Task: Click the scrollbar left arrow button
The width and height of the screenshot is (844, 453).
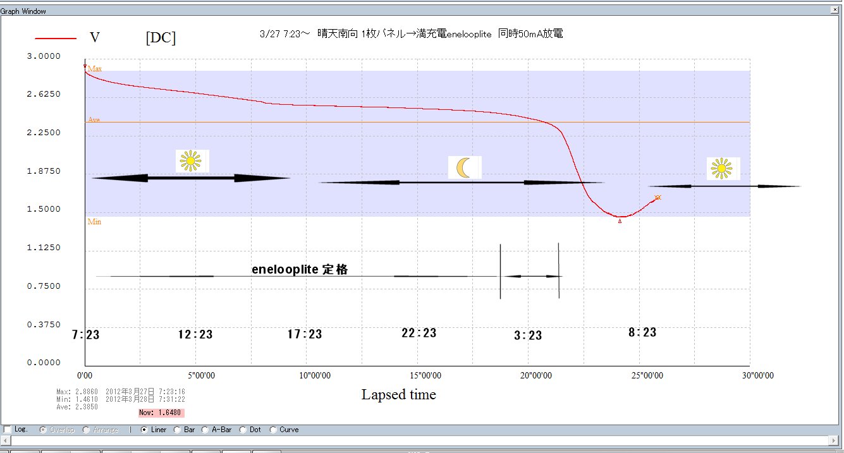Action: click(6, 440)
